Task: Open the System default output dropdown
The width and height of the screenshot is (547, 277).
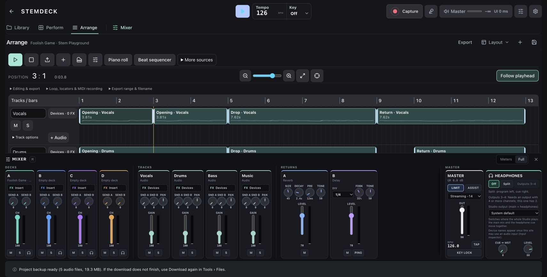Action: (x=513, y=213)
